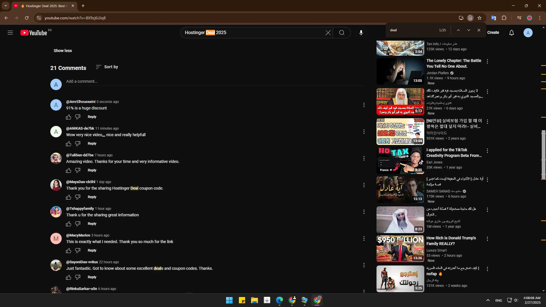Open browser extensions puzzle icon

pyautogui.click(x=504, y=18)
